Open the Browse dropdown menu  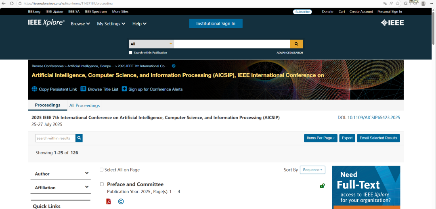(80, 24)
